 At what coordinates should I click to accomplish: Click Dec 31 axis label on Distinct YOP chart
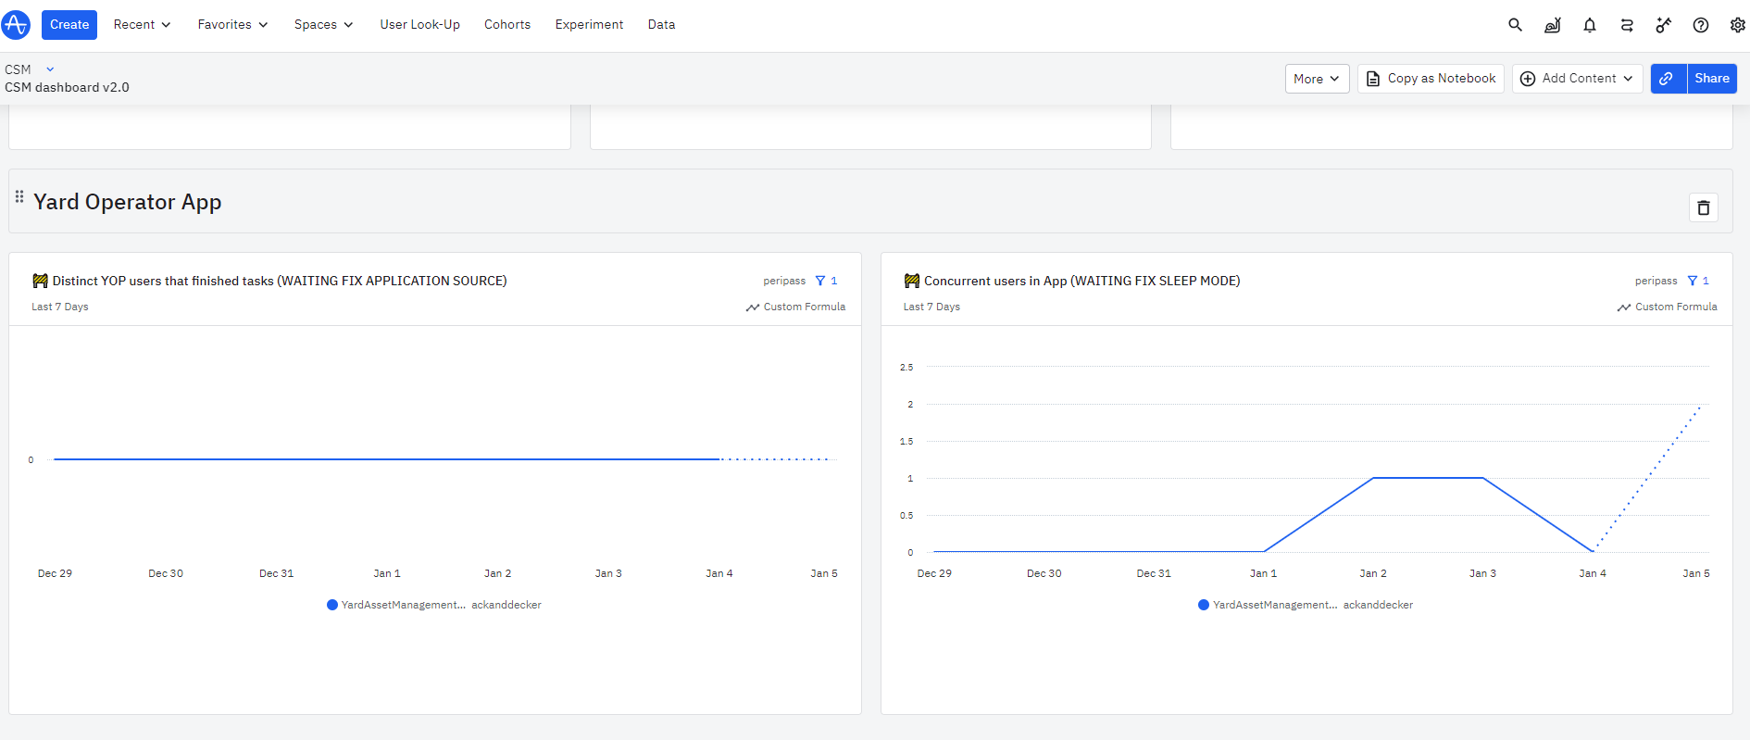277,573
